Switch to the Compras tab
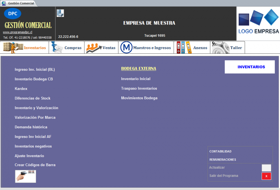This screenshot has height=190, width=280. coord(66,48)
